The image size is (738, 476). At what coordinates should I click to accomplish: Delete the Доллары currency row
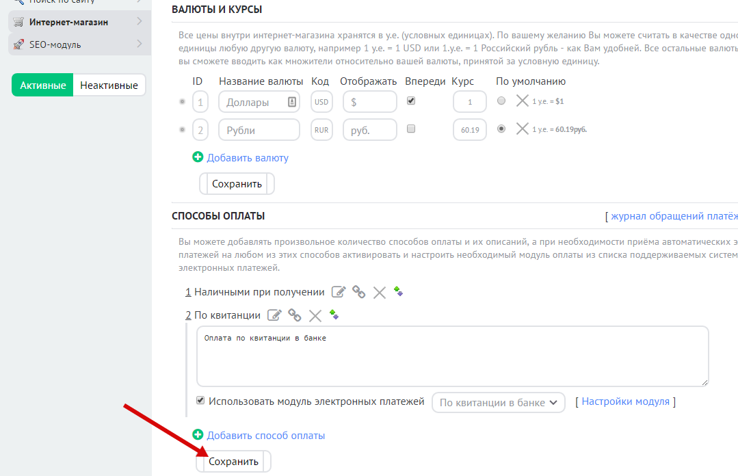tap(522, 101)
